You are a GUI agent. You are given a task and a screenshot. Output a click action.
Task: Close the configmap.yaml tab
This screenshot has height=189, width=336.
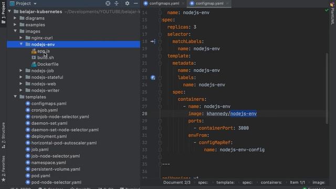coord(227,4)
